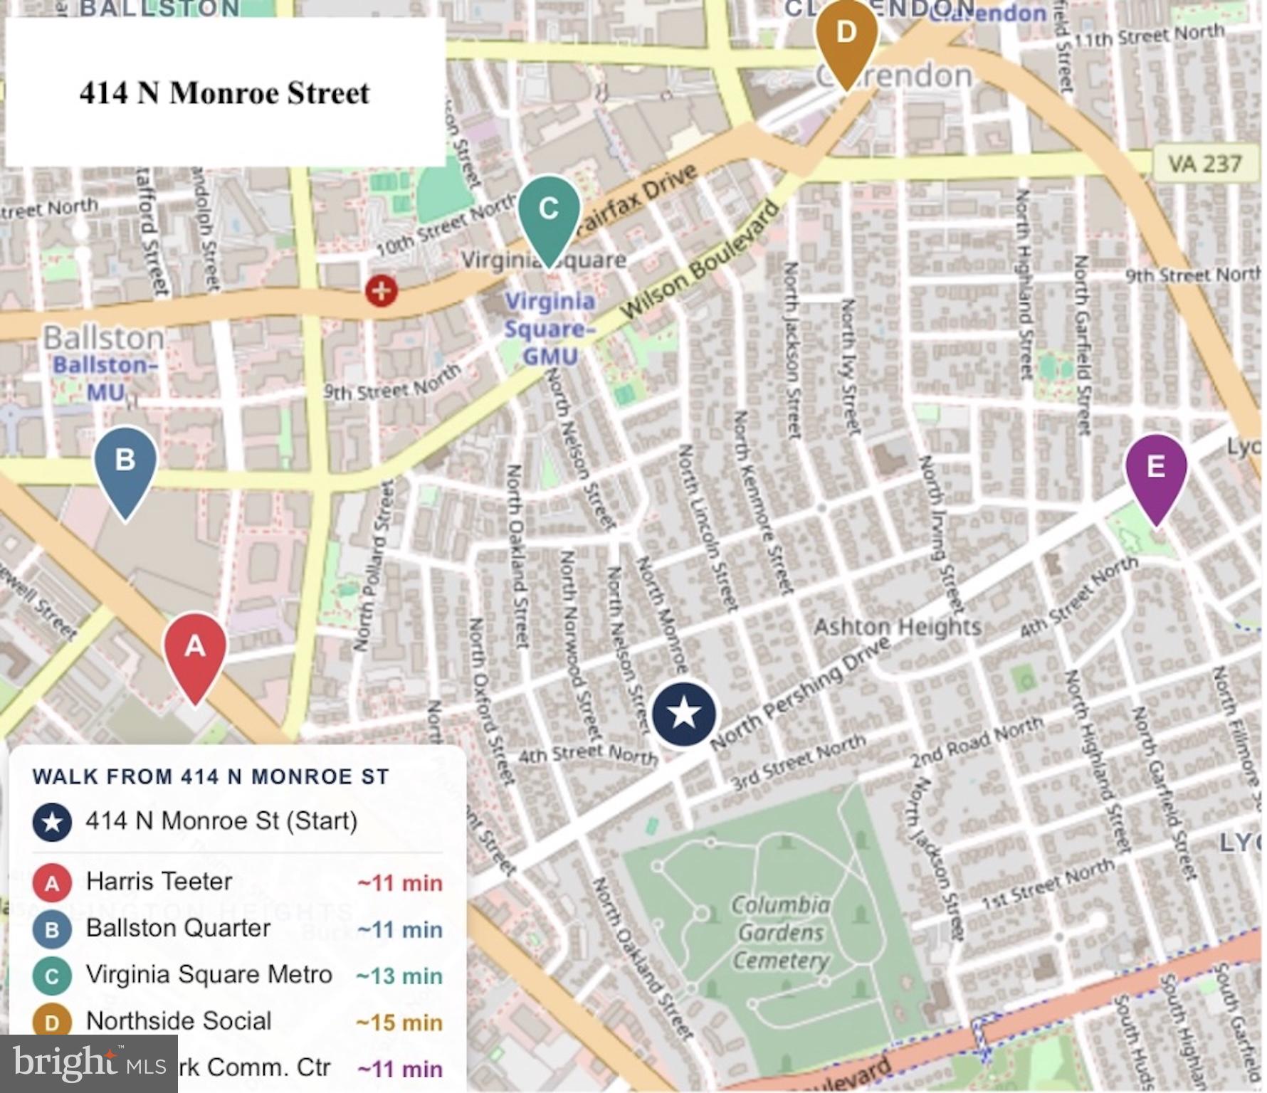Select Ballston Quarter in the legend
Image resolution: width=1267 pixels, height=1093 pixels.
[178, 929]
